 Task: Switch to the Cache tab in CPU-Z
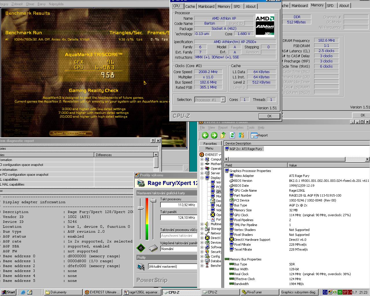(x=190, y=6)
